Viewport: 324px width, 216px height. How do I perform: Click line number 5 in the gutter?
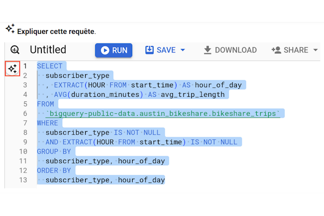pyautogui.click(x=25, y=104)
